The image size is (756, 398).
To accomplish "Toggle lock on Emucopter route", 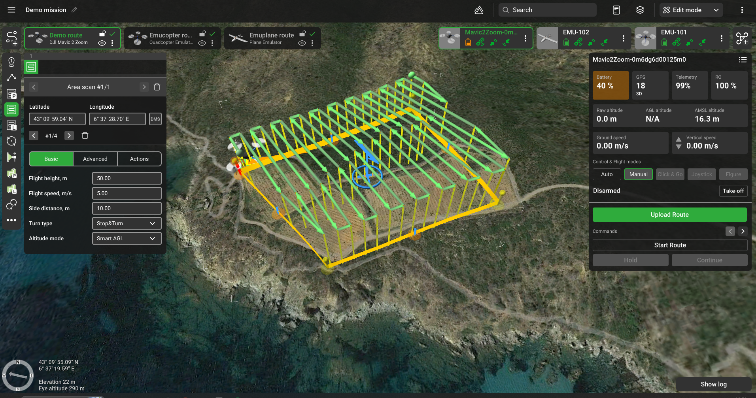I will click(x=202, y=34).
